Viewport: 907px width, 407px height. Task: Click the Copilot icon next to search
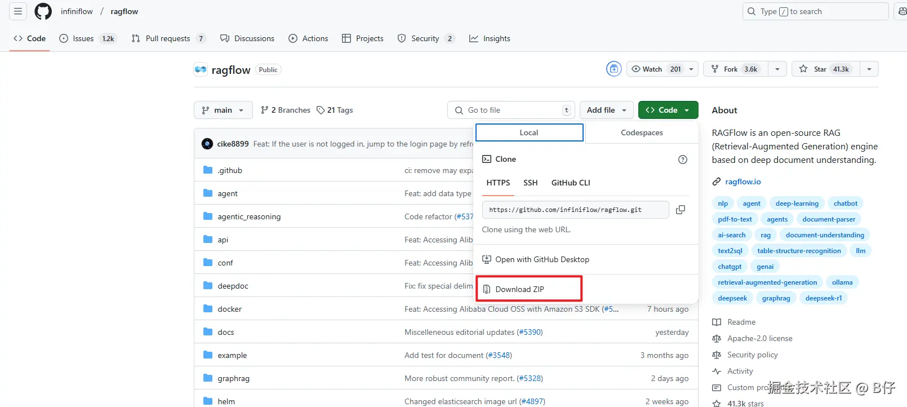(901, 11)
